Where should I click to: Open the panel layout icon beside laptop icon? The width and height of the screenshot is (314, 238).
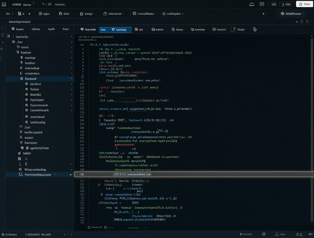click(x=262, y=4)
